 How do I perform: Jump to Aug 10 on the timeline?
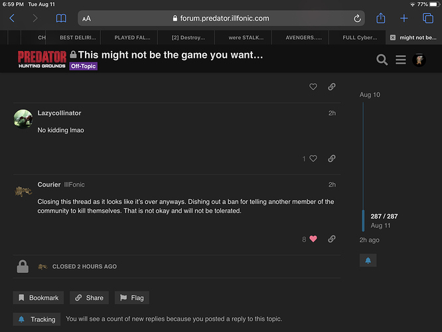coord(370,95)
